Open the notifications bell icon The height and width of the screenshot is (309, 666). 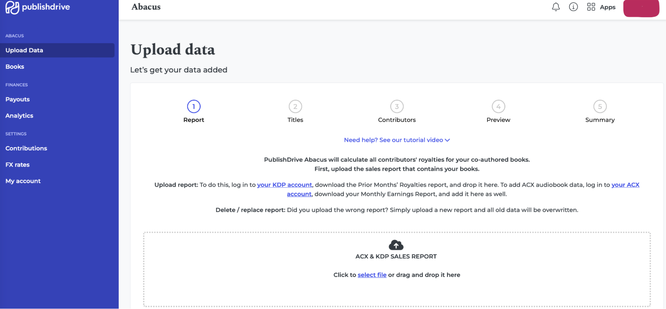pos(555,7)
